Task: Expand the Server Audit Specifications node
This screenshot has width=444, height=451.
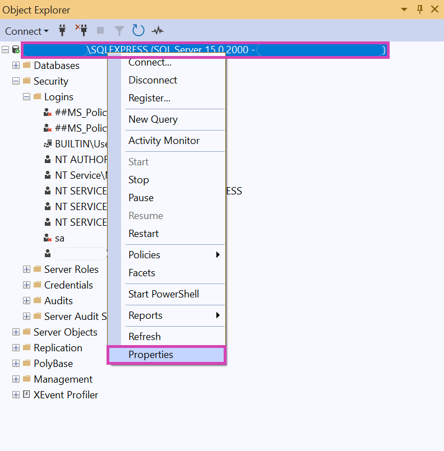Action: pyautogui.click(x=26, y=316)
